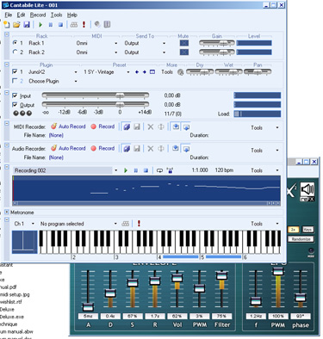Click Rack 1 Gain slider
This screenshot has height=339, width=323.
pos(217,43)
